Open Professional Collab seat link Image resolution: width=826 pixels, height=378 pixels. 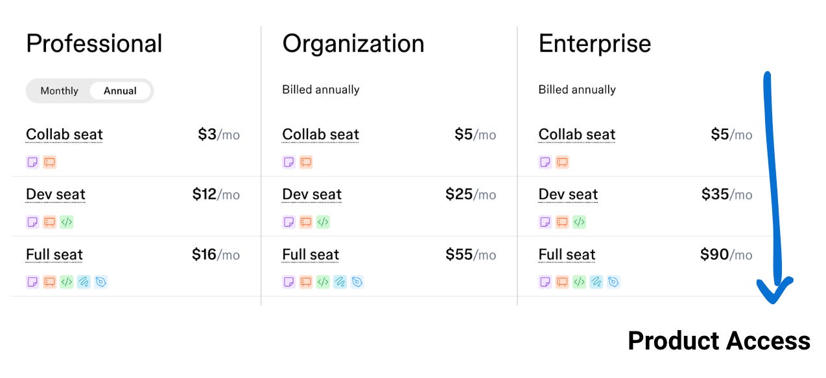64,135
